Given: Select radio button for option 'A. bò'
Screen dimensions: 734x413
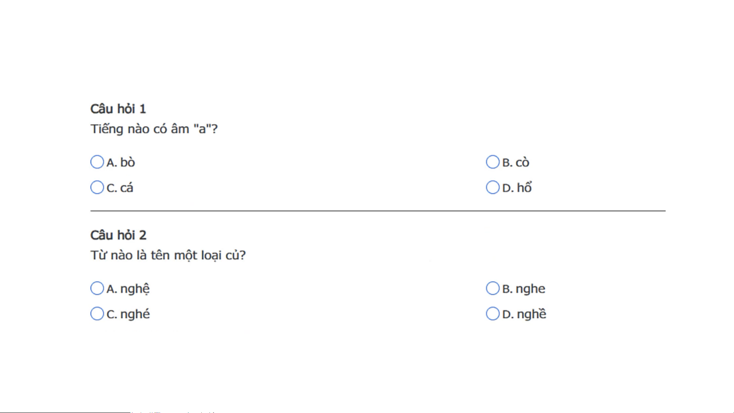Looking at the screenshot, I should (x=97, y=162).
